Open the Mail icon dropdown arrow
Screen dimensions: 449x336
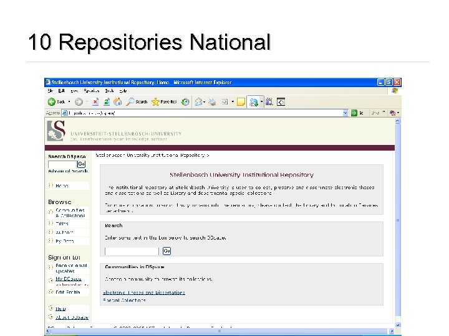pos(204,102)
